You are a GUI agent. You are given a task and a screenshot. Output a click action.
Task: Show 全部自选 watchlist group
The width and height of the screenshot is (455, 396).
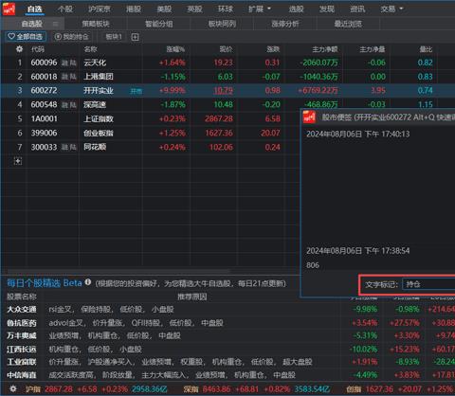[x=26, y=37]
